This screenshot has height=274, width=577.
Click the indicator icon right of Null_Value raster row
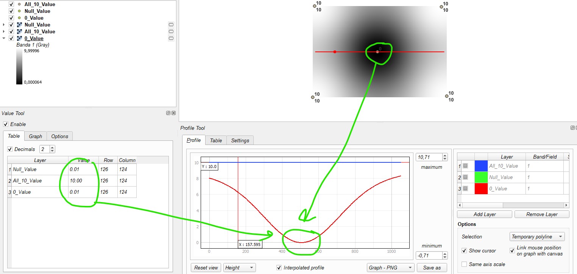pos(171,24)
